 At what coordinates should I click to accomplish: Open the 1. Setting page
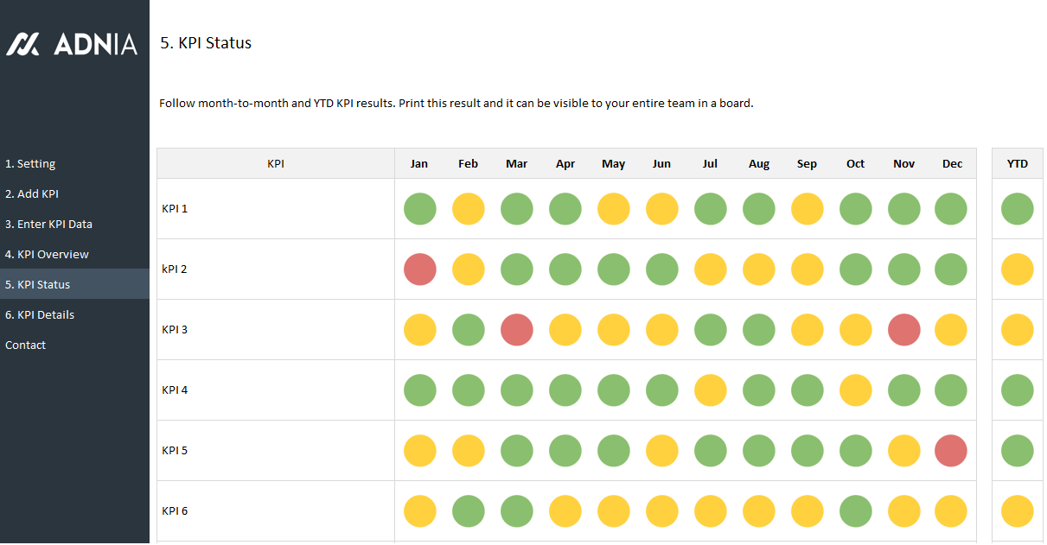click(x=30, y=164)
